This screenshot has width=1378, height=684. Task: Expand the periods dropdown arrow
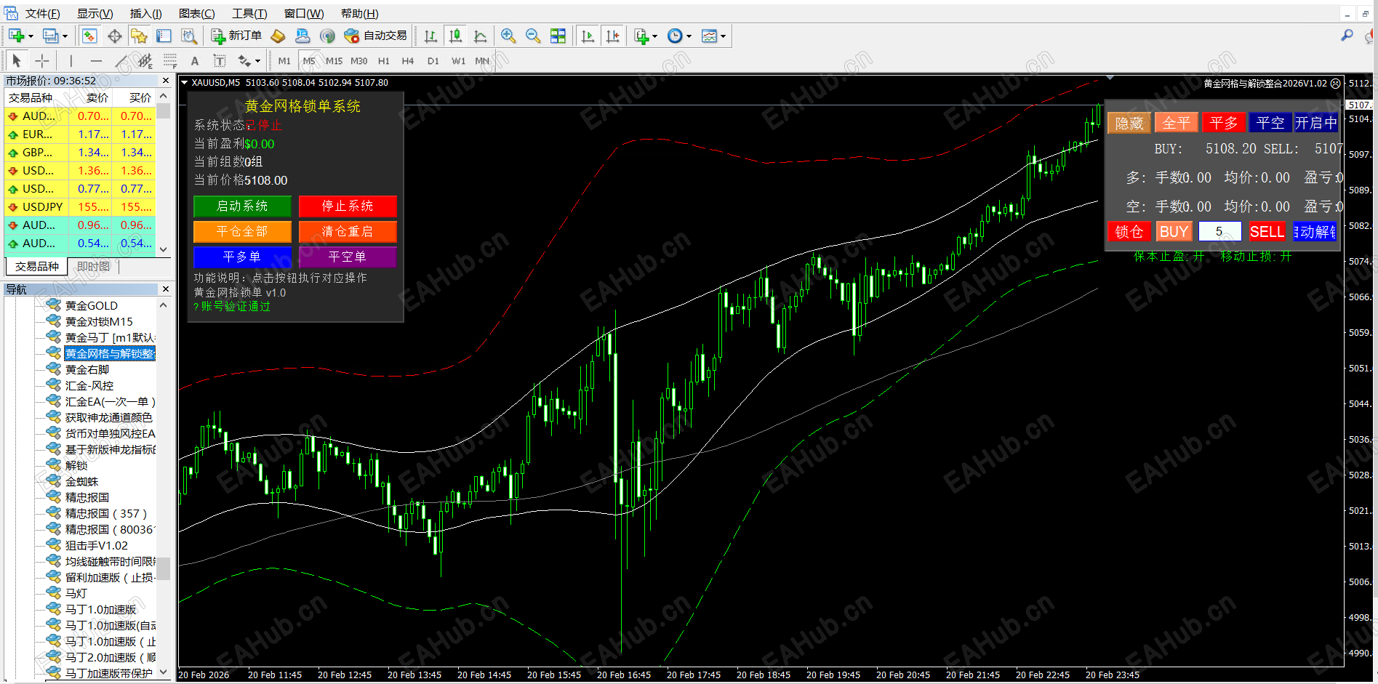[689, 36]
